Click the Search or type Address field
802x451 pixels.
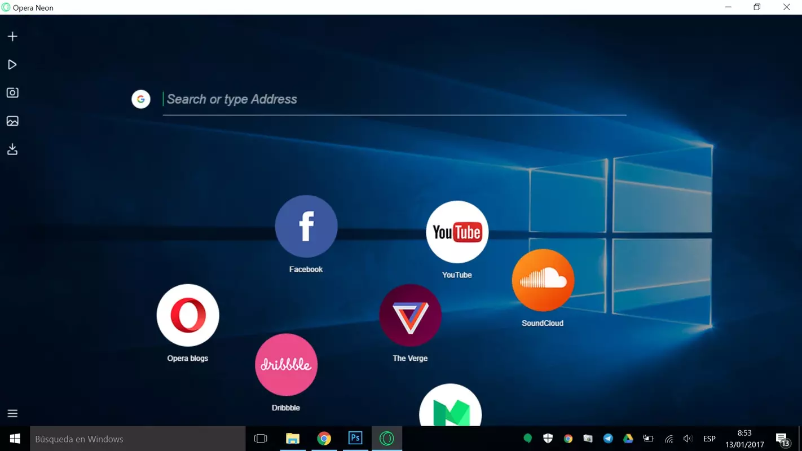point(395,99)
